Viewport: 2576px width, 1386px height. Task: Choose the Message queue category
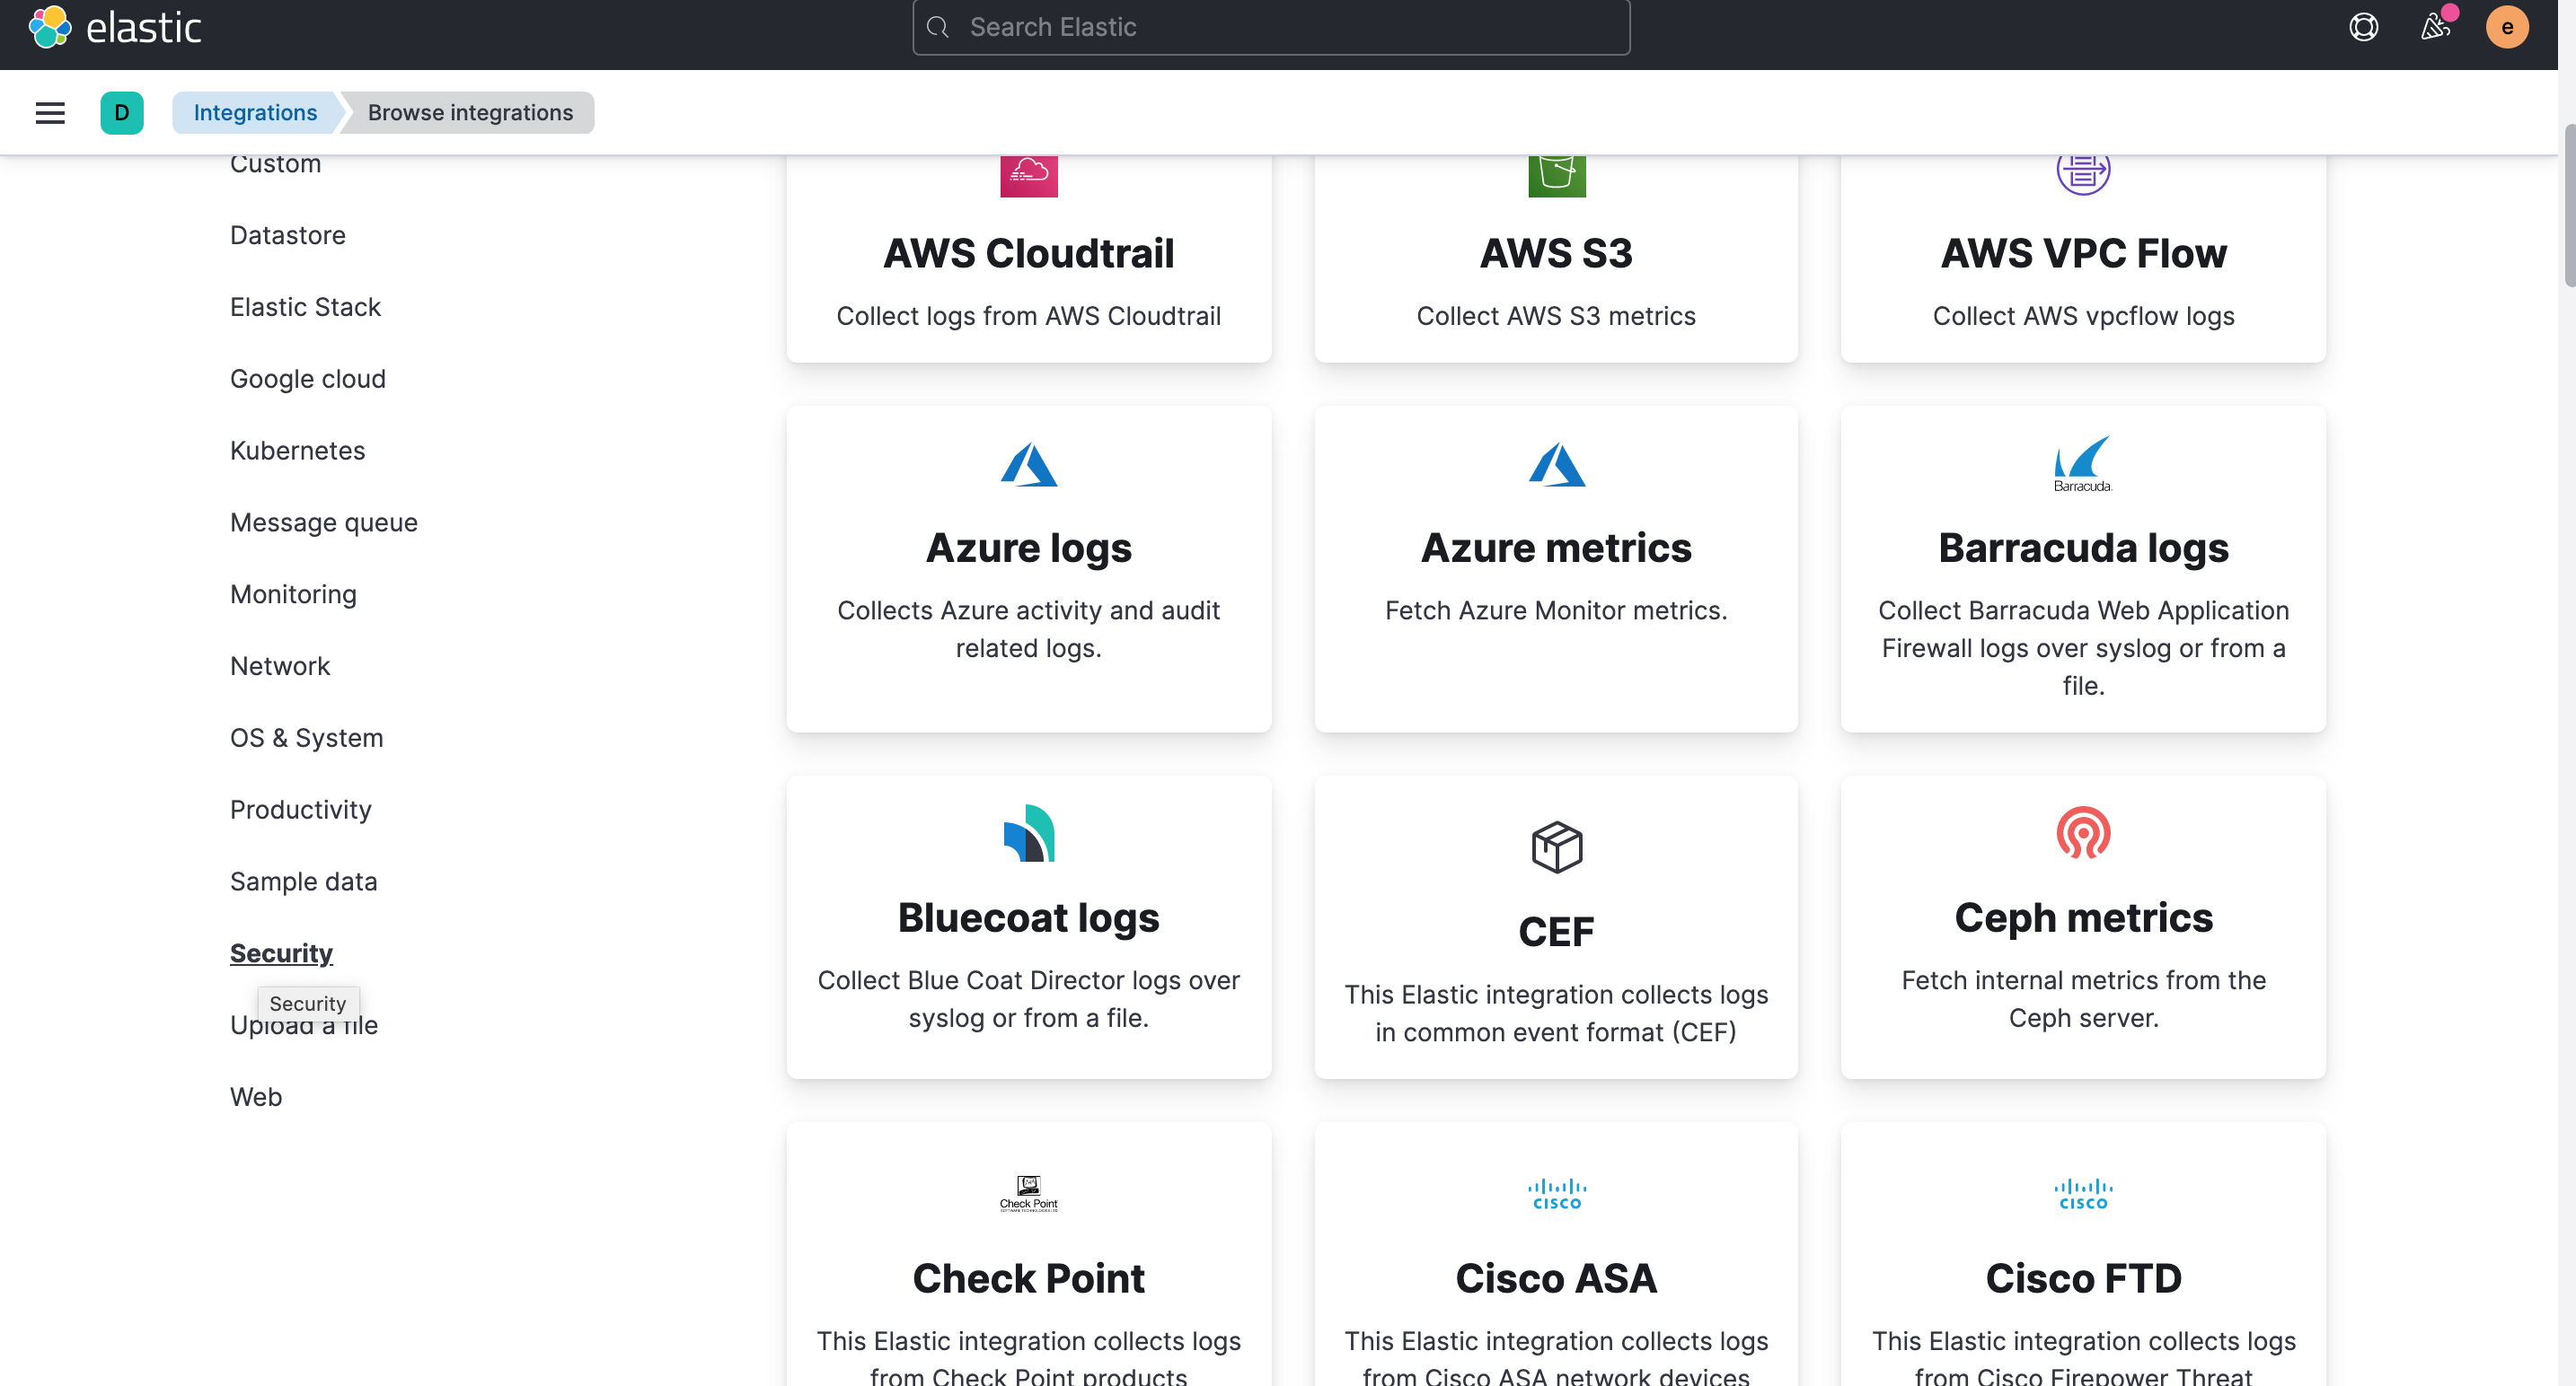323,522
